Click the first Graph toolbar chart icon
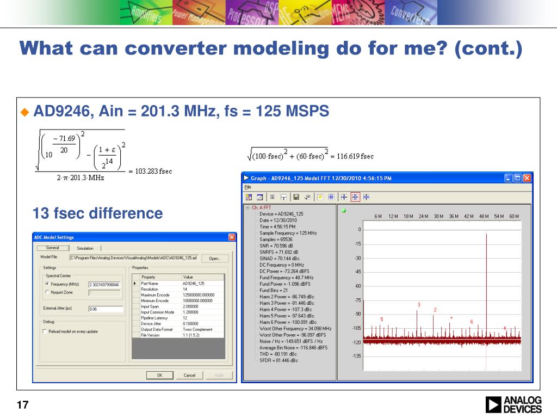 click(249, 197)
